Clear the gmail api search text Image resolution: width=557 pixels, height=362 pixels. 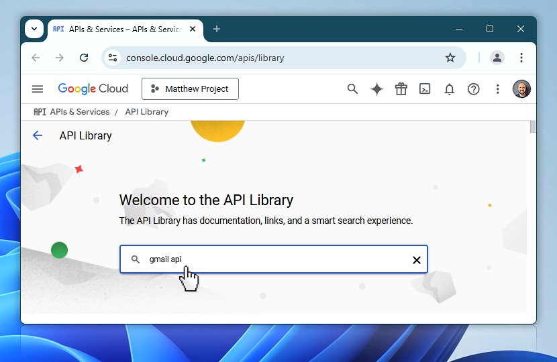(x=417, y=260)
